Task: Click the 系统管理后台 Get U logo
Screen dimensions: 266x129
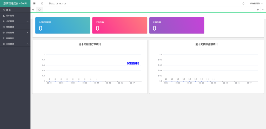Action: tap(15, 3)
